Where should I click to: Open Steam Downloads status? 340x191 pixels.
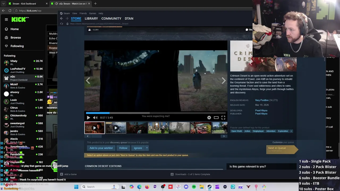tap(190, 174)
